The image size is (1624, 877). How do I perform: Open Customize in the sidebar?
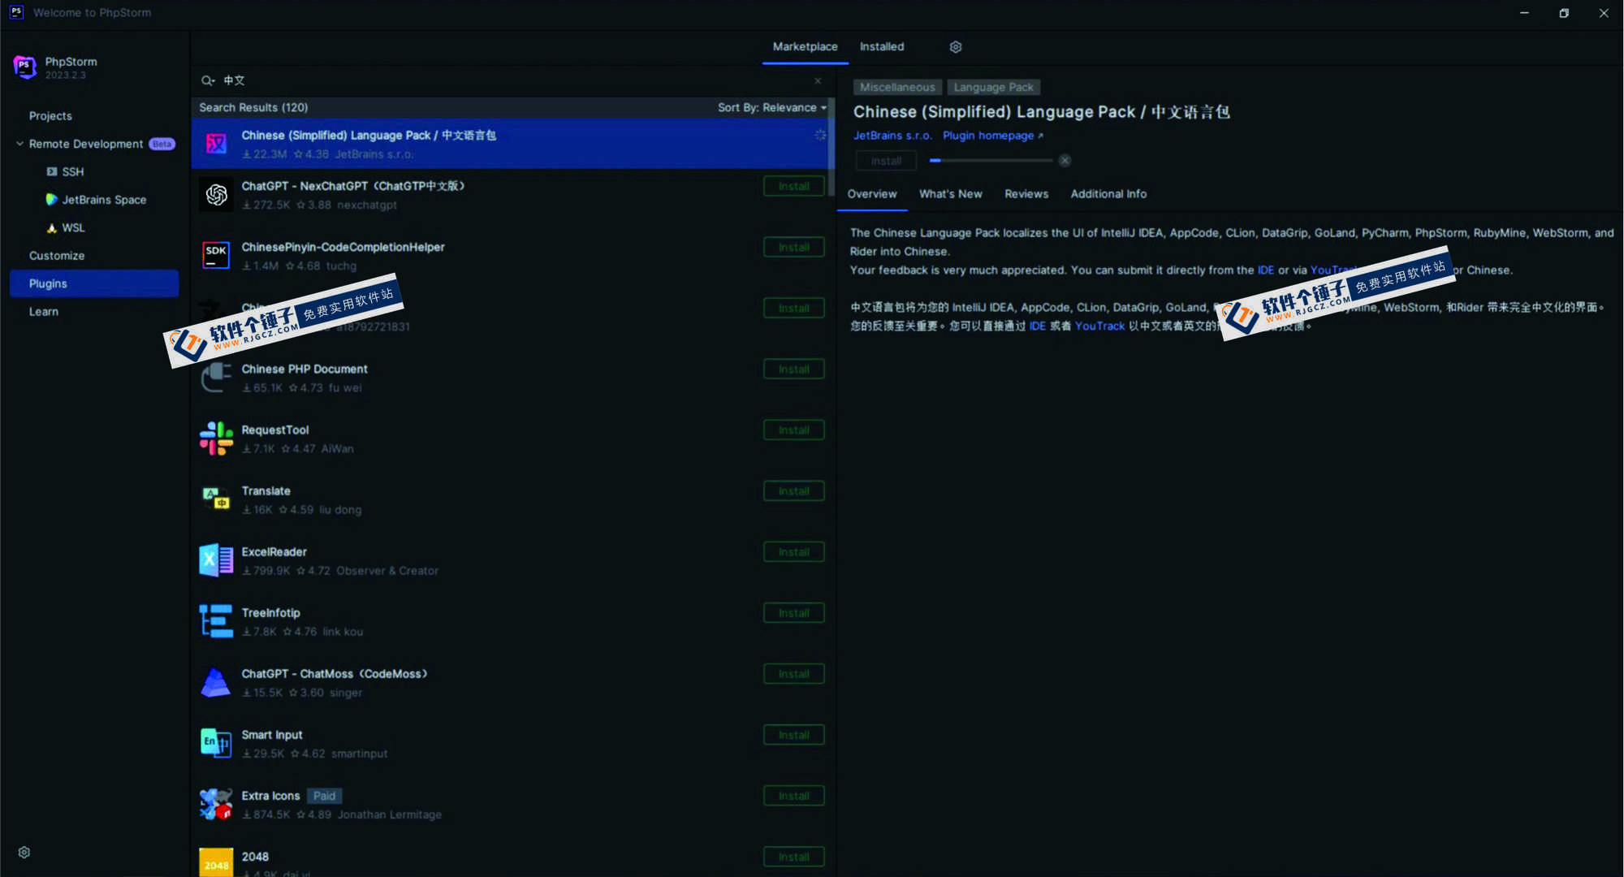[x=57, y=256]
